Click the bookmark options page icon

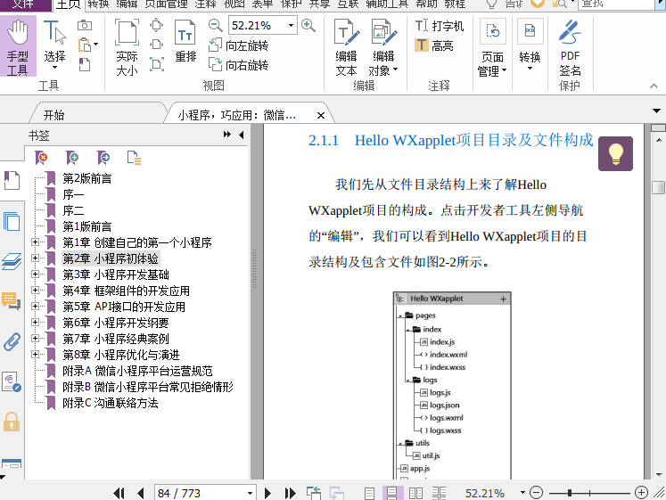tap(134, 158)
